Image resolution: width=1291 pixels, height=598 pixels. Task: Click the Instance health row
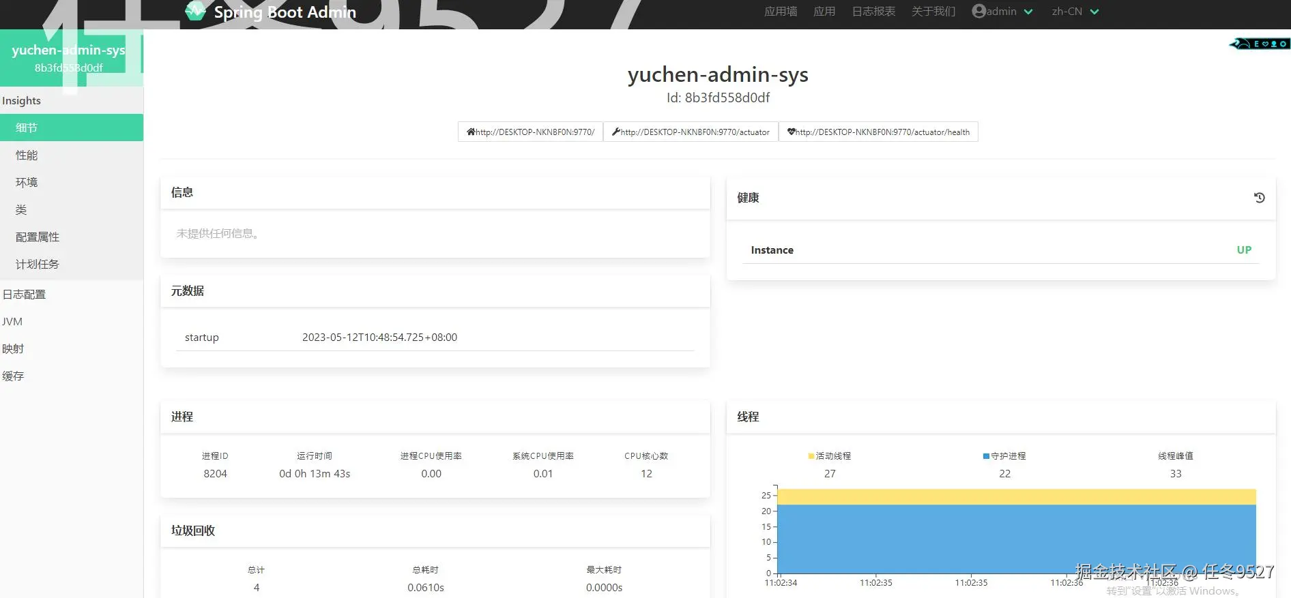[1001, 250]
